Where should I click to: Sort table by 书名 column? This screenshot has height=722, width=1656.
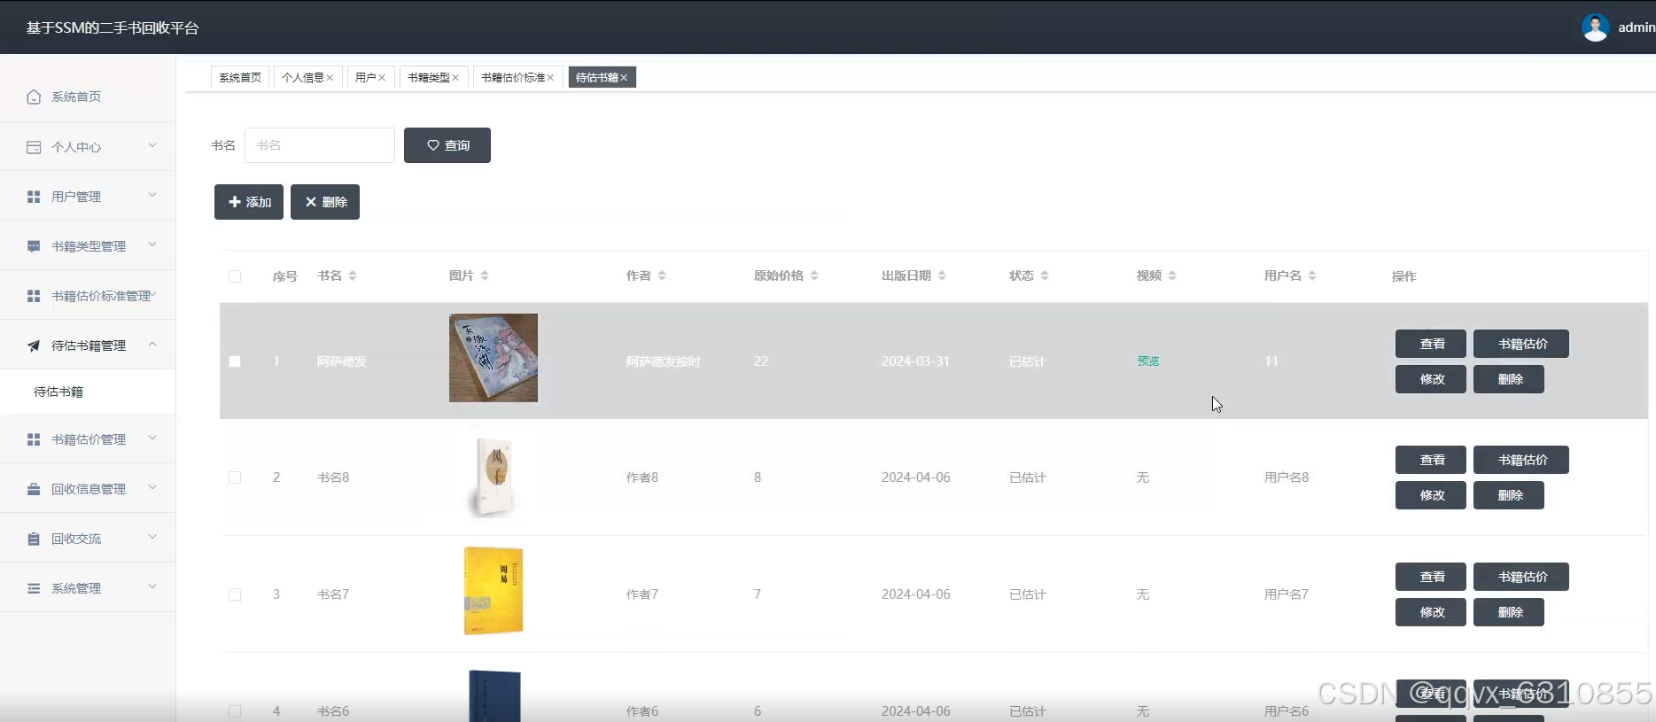353,276
